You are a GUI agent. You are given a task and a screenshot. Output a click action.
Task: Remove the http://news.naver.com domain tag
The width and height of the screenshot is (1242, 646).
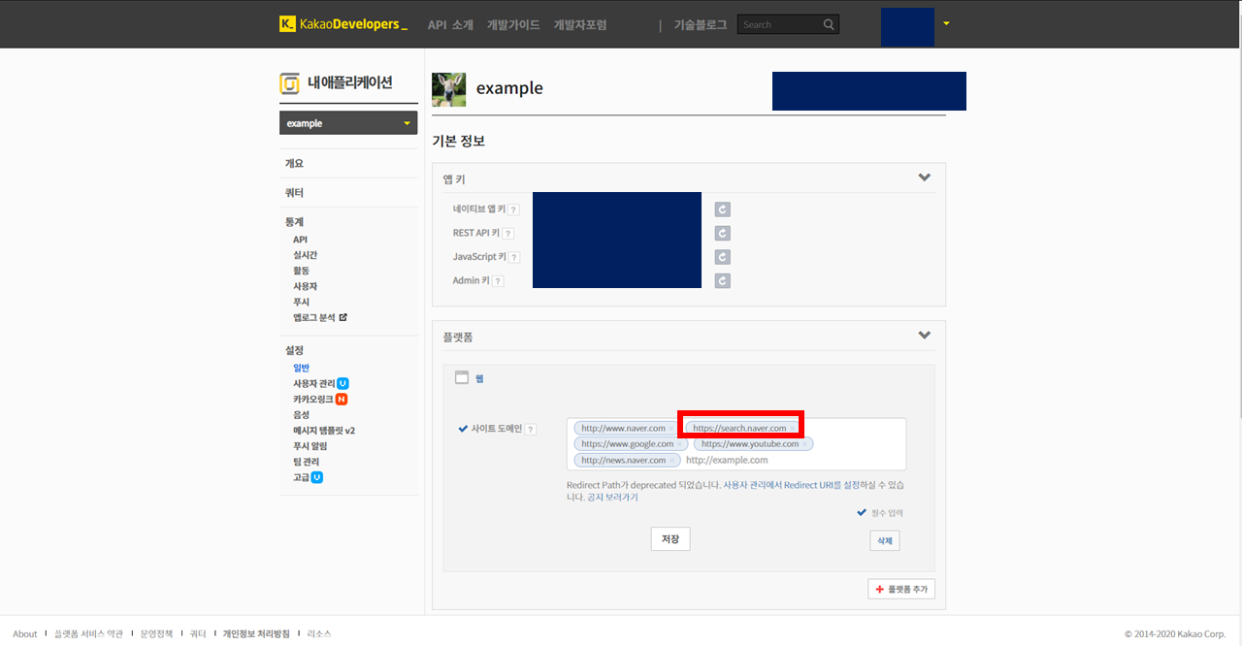pos(671,460)
